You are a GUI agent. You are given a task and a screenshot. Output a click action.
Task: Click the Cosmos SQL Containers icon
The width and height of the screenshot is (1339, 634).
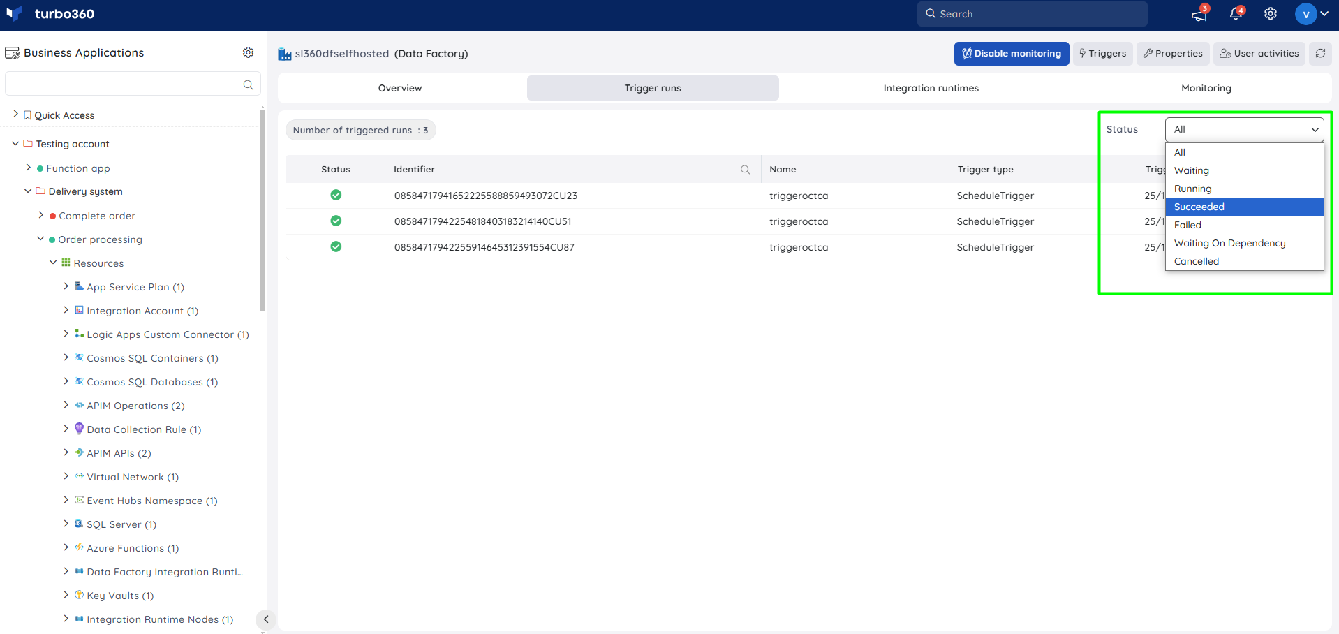click(79, 357)
